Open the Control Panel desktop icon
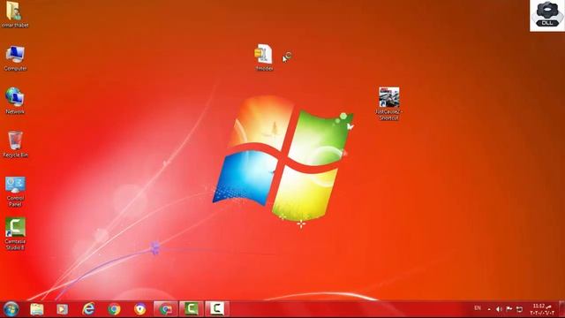Screen dimensions: 565x318 15,191
